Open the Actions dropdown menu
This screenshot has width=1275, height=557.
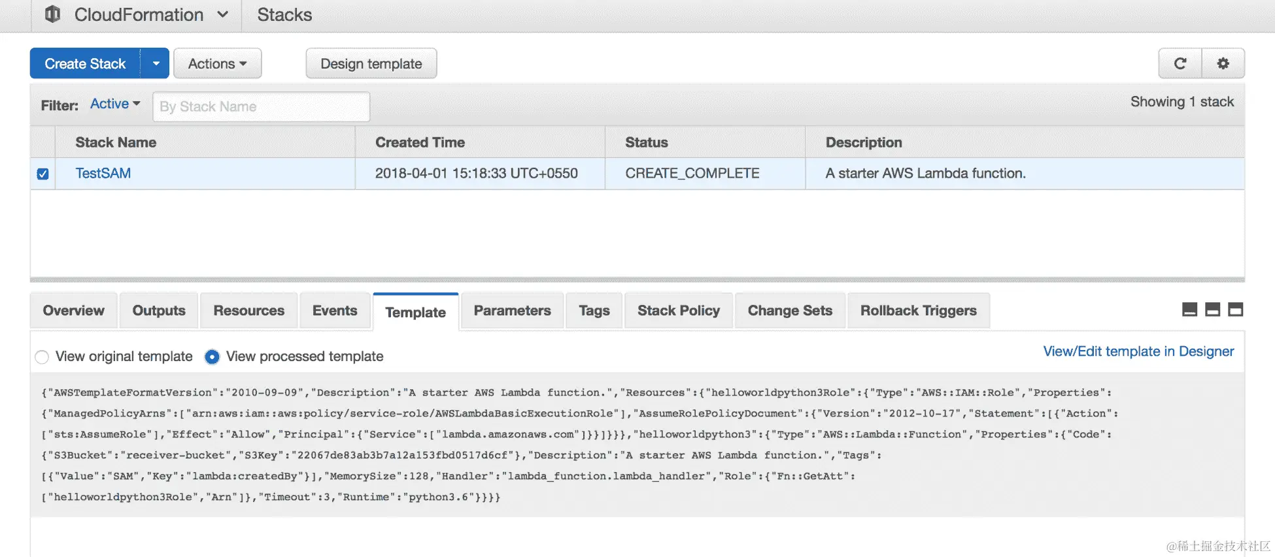(x=218, y=63)
